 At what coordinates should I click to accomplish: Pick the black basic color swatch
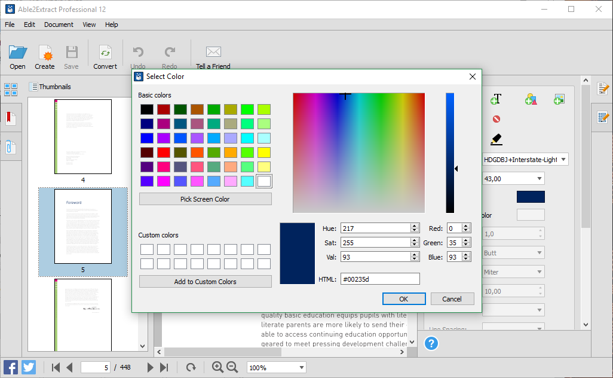pyautogui.click(x=147, y=109)
